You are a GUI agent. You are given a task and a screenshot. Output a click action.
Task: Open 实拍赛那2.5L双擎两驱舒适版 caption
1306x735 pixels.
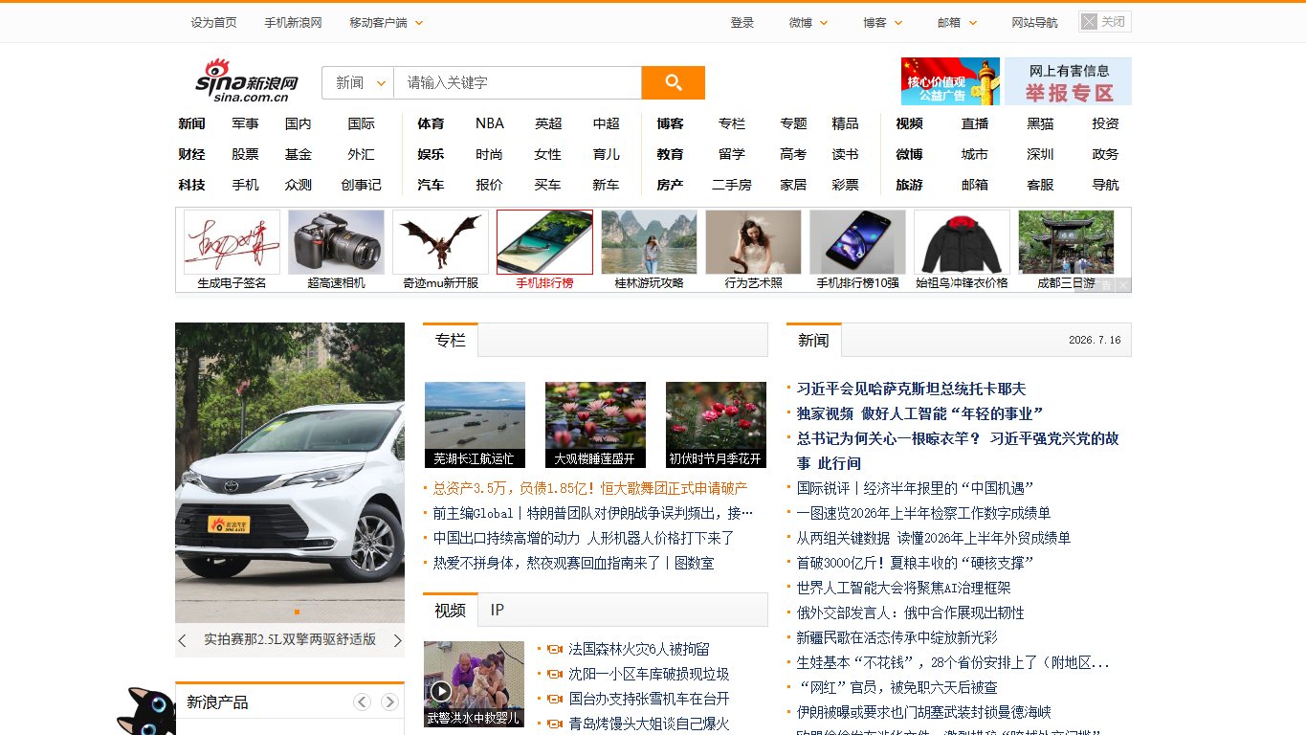[x=290, y=639]
